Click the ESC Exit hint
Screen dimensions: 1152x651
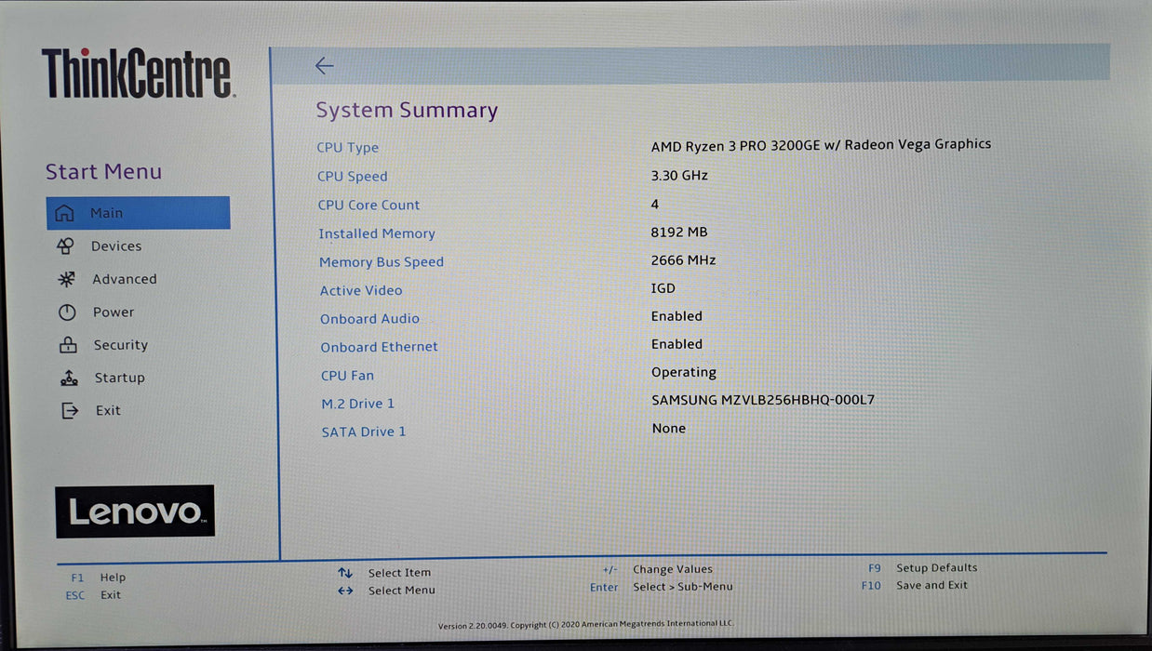(93, 595)
